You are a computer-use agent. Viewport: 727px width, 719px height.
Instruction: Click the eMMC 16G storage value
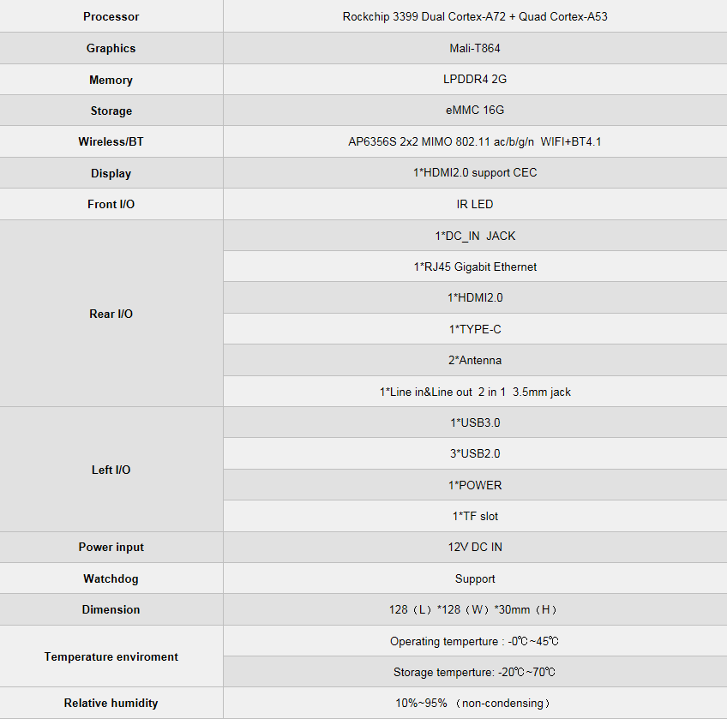pyautogui.click(x=475, y=111)
